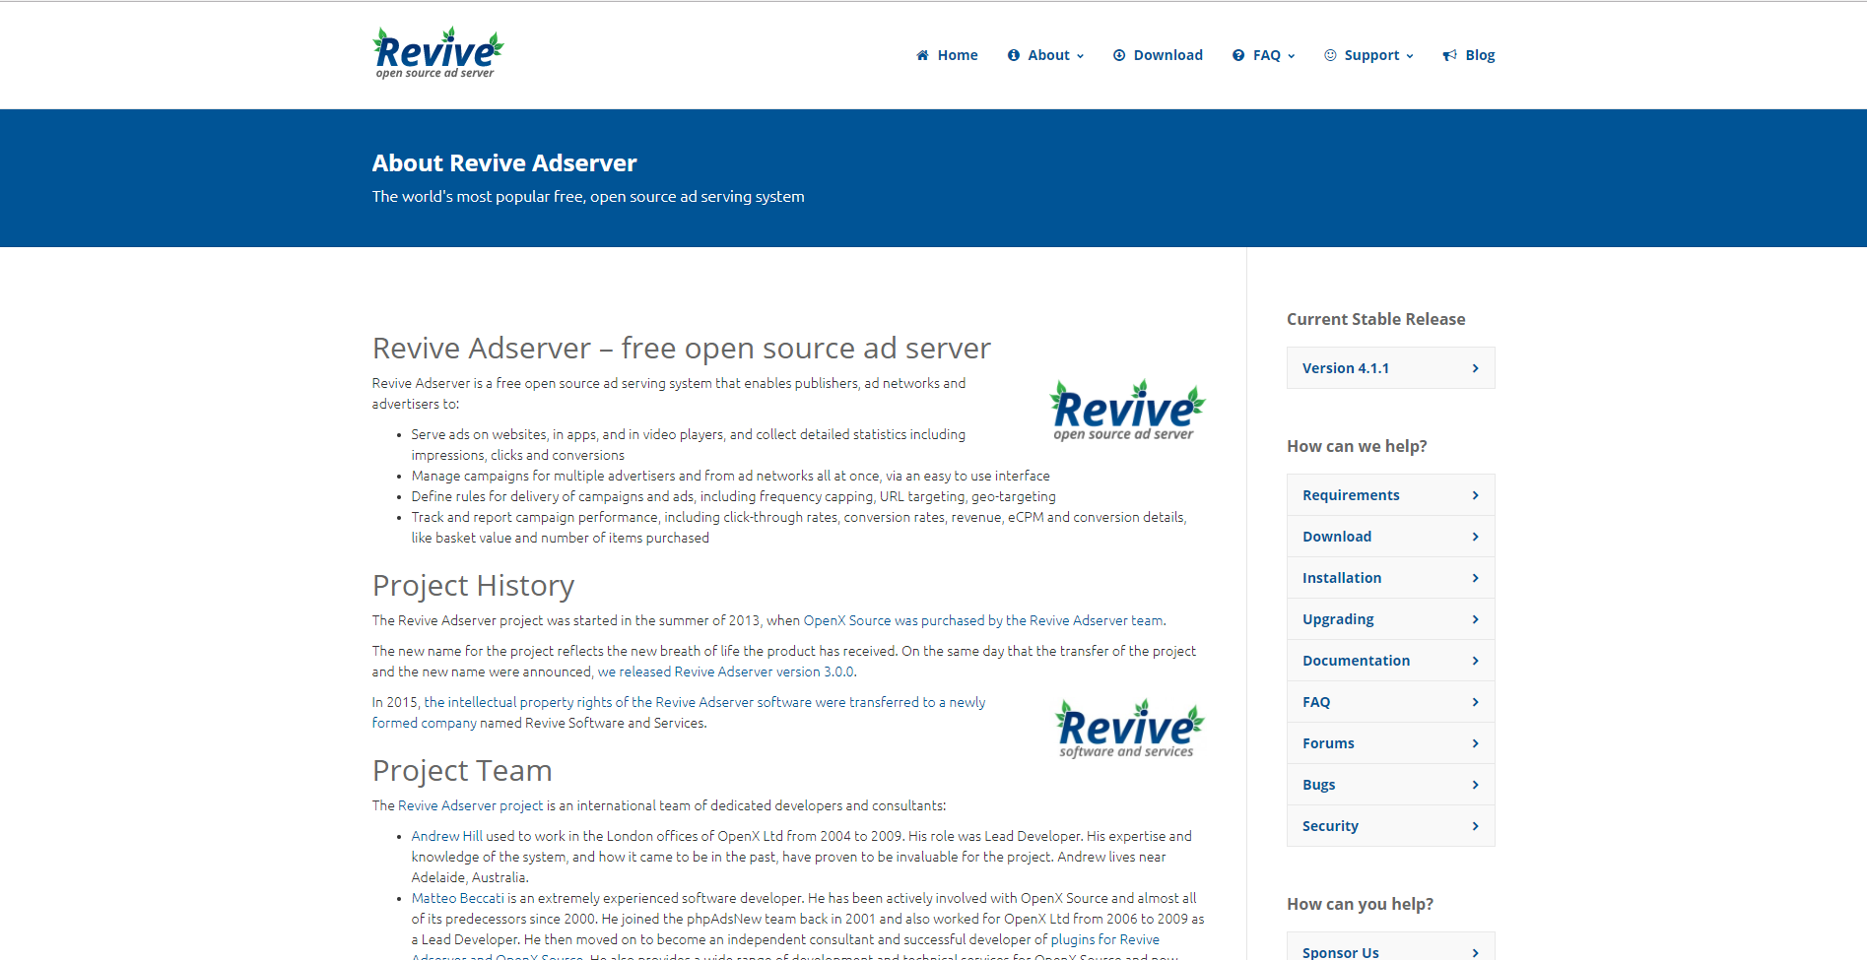
Task: Click the arrow next to Installation
Action: [x=1475, y=578]
